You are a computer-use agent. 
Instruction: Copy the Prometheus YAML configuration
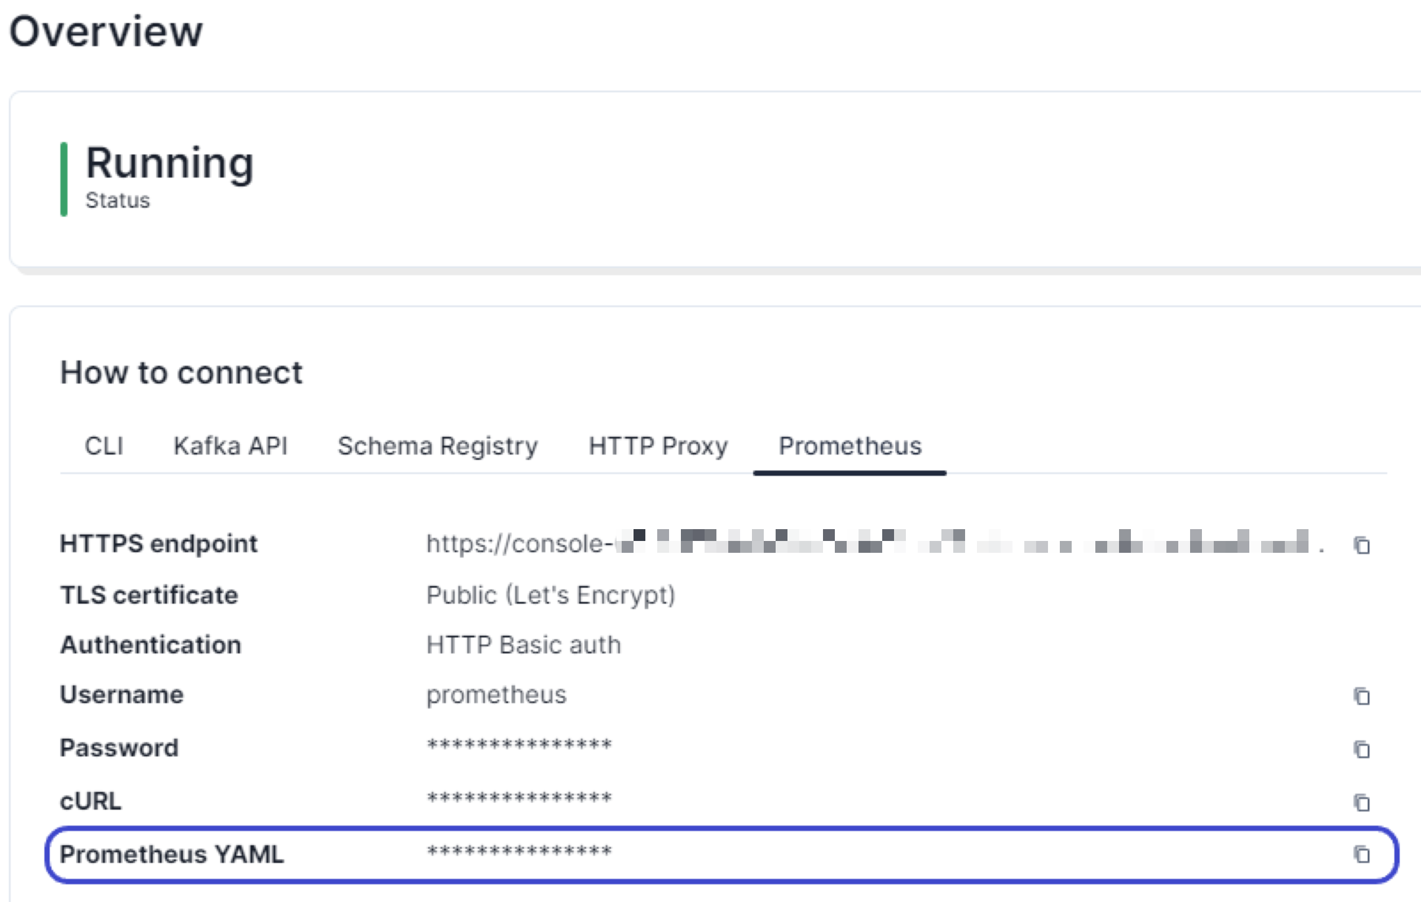tap(1362, 854)
